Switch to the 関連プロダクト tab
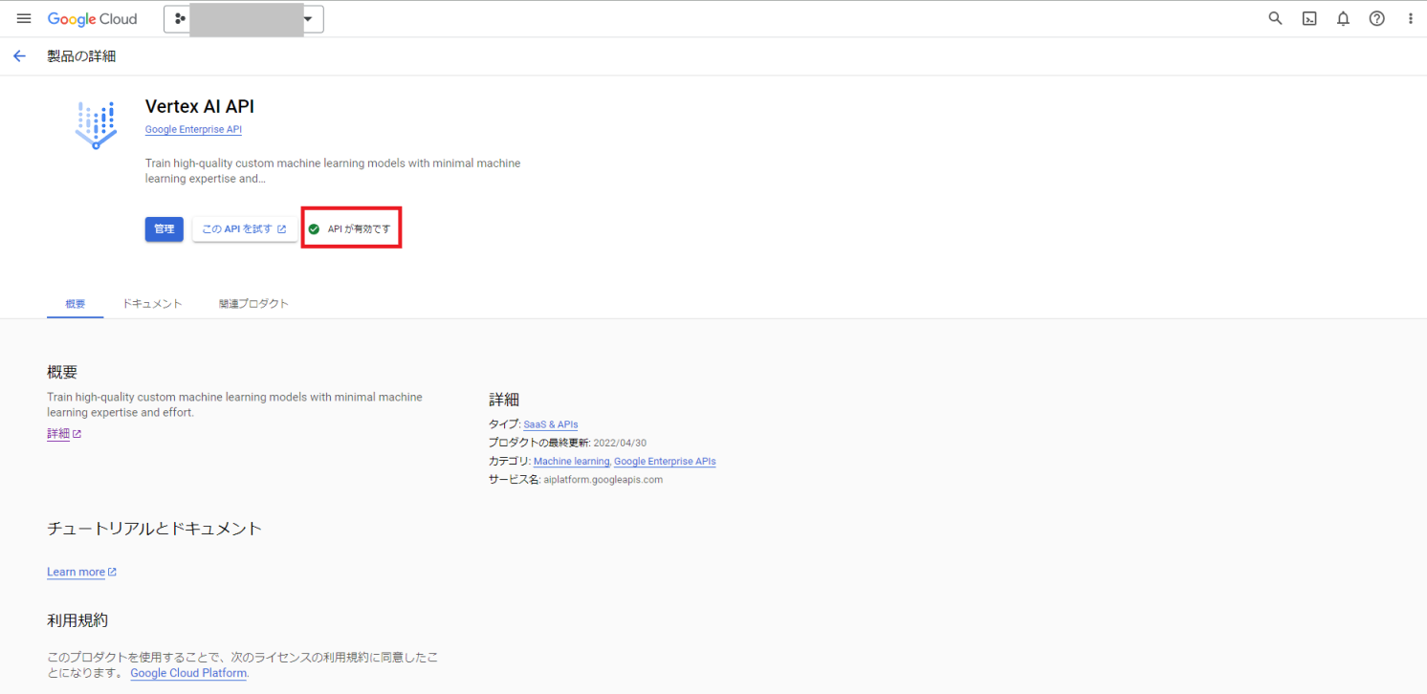Screen dimensions: 1427x694 [x=253, y=304]
